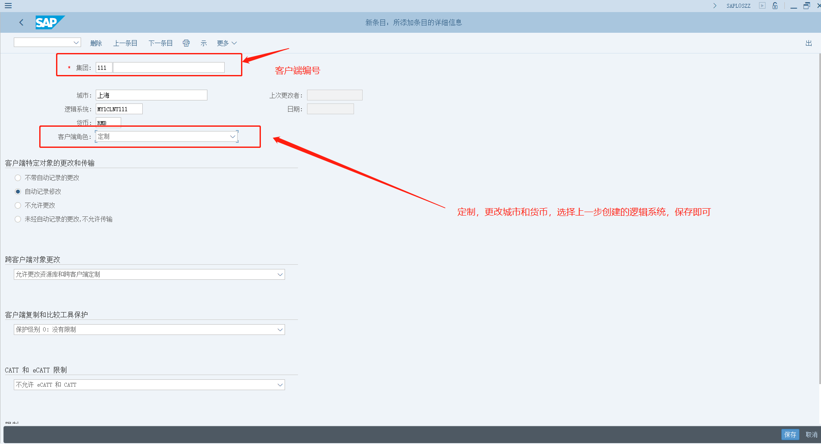Choose 未经自动记录的更改,不允许传输 option
Screen dimensions: 821x444
click(x=18, y=219)
